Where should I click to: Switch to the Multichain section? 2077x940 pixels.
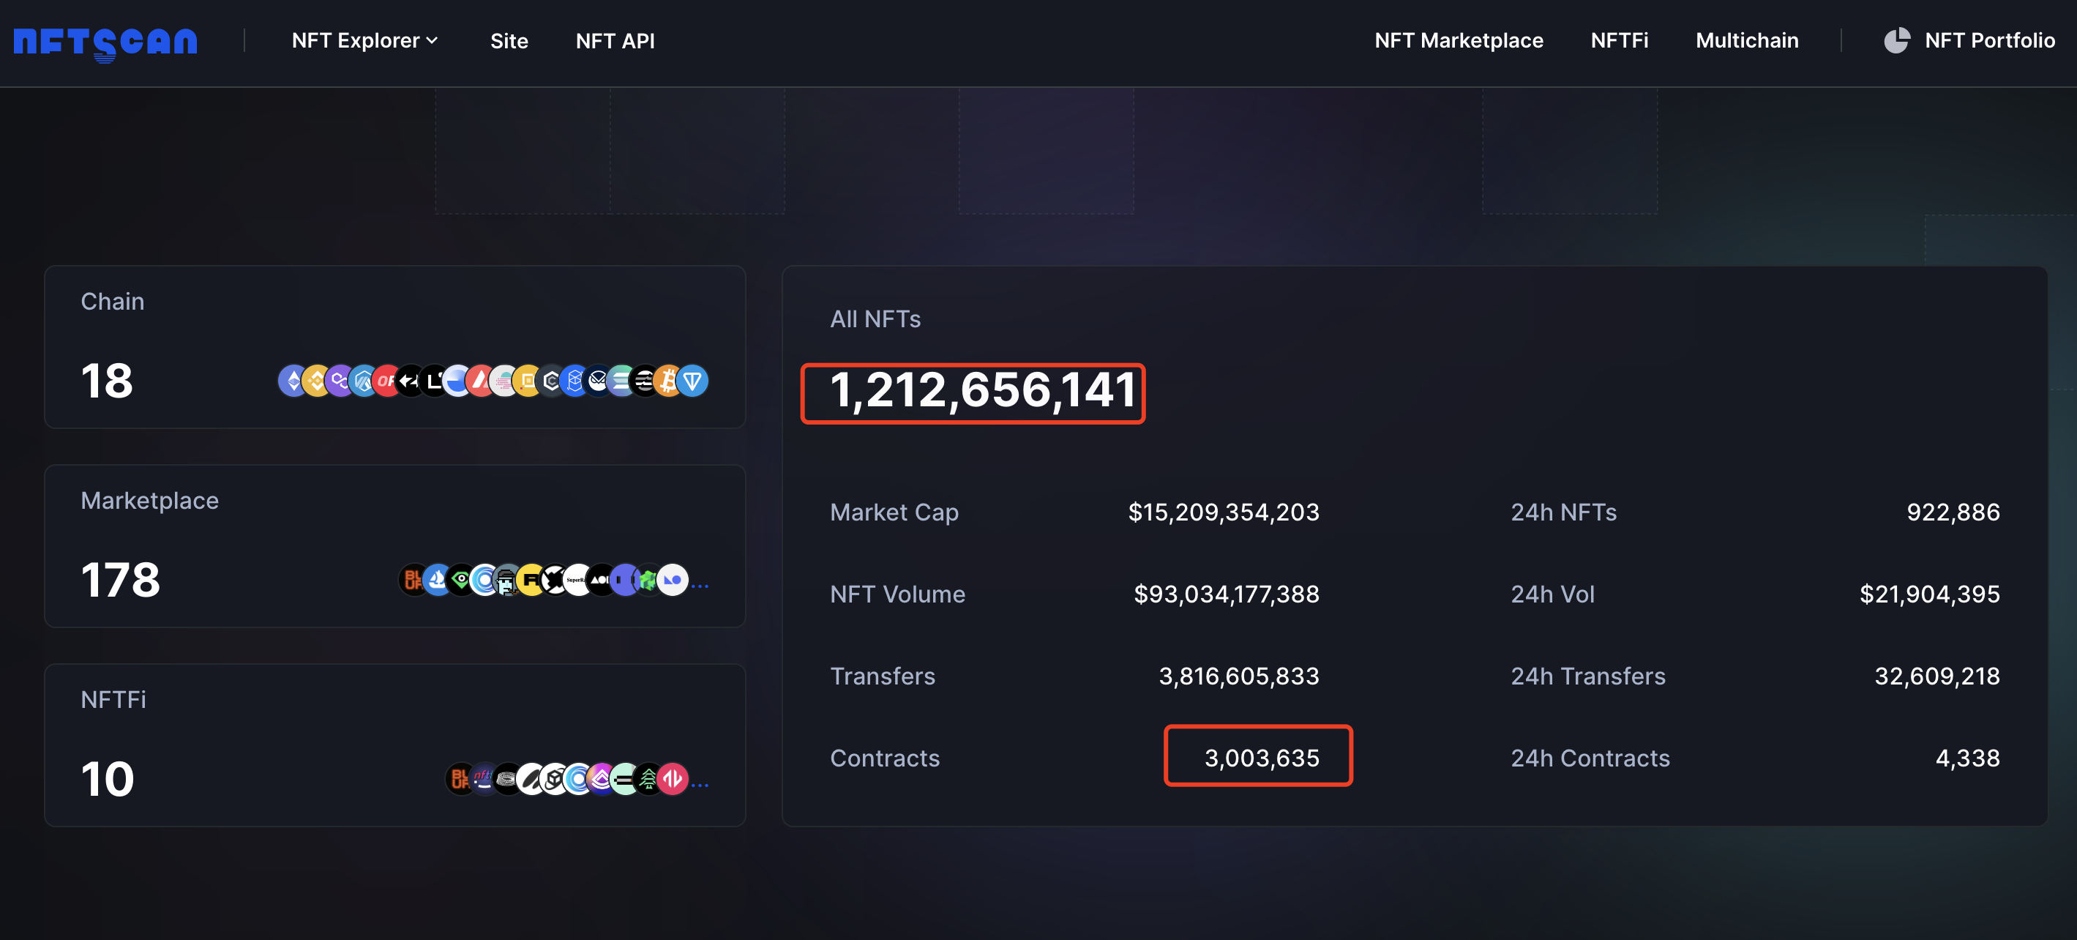pyautogui.click(x=1746, y=40)
